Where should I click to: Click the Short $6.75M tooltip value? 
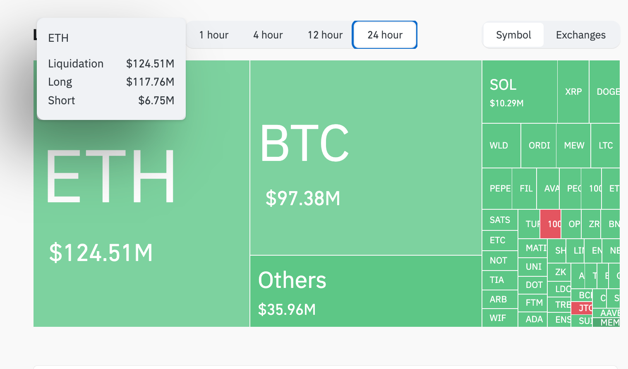coord(156,101)
